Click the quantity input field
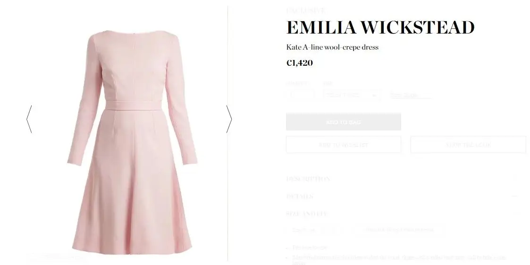The height and width of the screenshot is (265, 530). pyautogui.click(x=301, y=95)
